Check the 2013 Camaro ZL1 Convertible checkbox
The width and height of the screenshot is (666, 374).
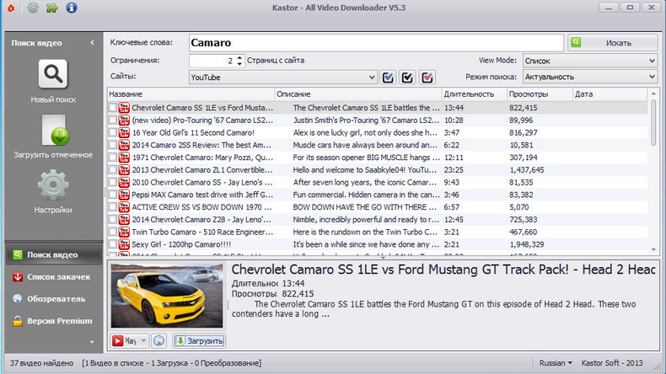113,170
